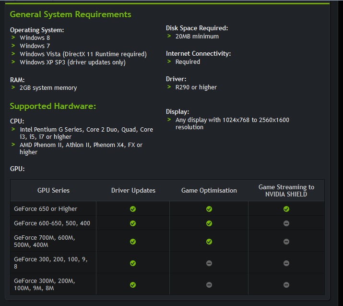Click the green arrow bullet before Windows 7
The height and width of the screenshot is (306, 343).
point(13,45)
